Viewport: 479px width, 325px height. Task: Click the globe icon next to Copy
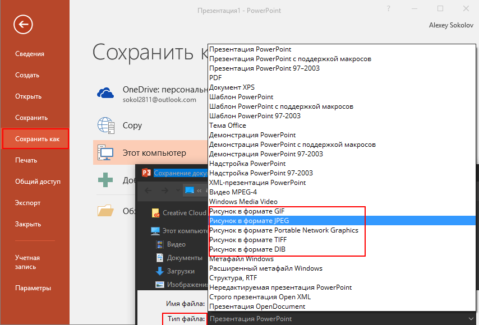106,124
